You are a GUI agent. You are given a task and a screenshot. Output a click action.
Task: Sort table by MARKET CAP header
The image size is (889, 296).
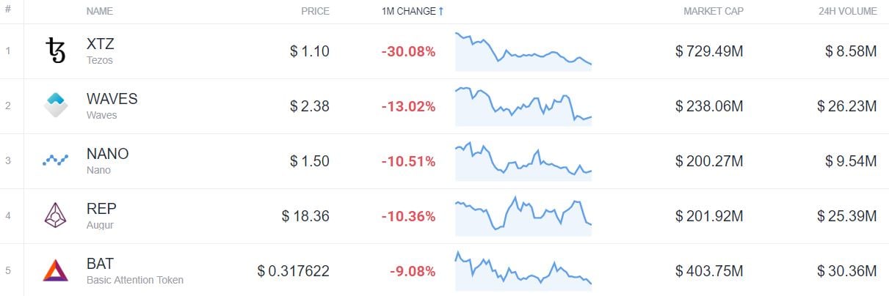pyautogui.click(x=713, y=12)
